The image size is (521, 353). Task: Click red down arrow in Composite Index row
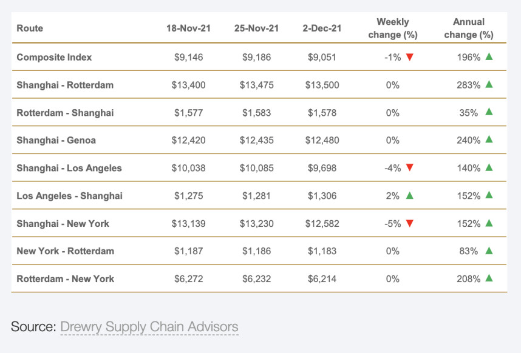[410, 57]
